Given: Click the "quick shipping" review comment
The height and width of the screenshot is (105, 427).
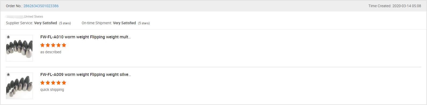Looking at the screenshot, I should [52, 90].
